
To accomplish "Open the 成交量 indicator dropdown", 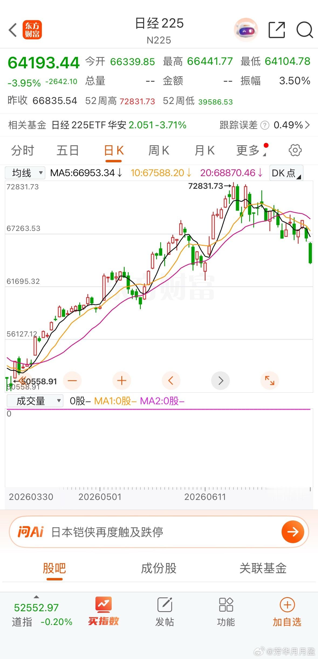I will (35, 401).
